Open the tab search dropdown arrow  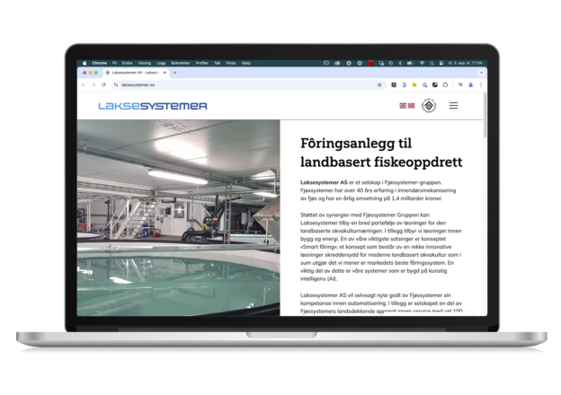[x=481, y=73]
